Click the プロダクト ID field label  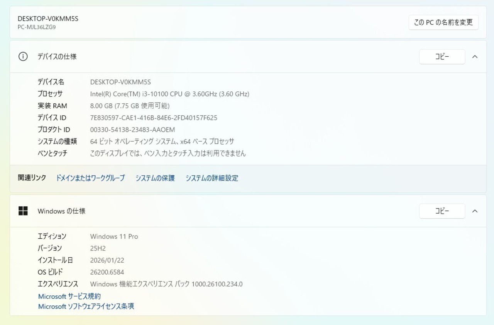tap(54, 130)
